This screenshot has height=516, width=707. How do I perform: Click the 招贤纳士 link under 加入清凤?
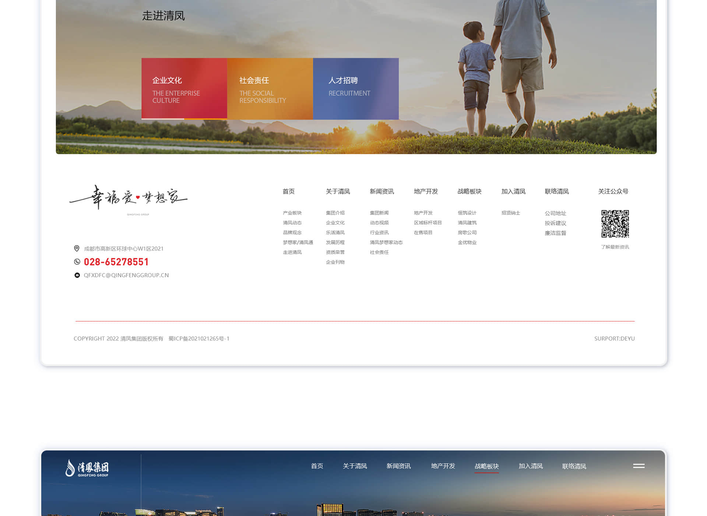[510, 213]
